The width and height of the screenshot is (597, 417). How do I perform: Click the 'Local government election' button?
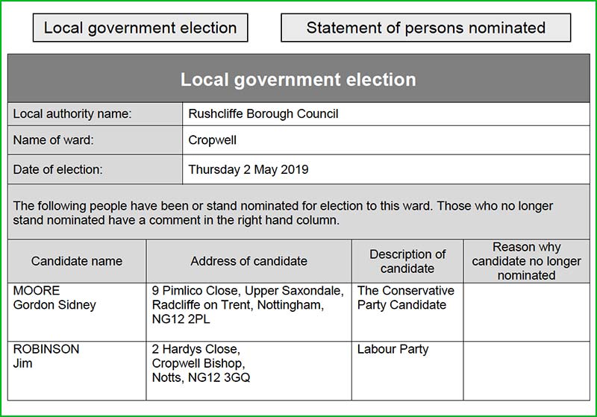coord(140,28)
